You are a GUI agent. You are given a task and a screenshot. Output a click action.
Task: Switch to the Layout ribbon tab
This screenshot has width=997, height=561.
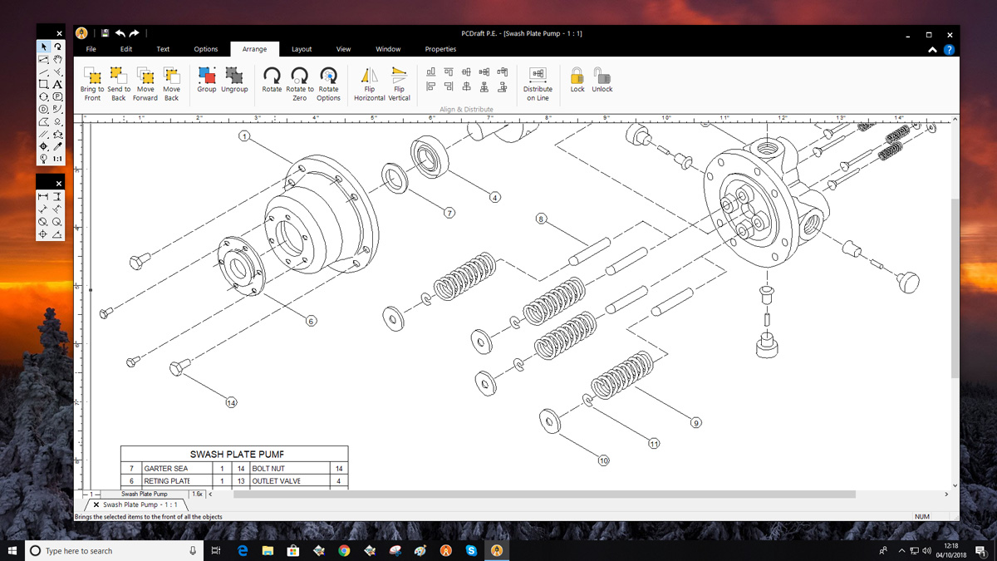302,49
